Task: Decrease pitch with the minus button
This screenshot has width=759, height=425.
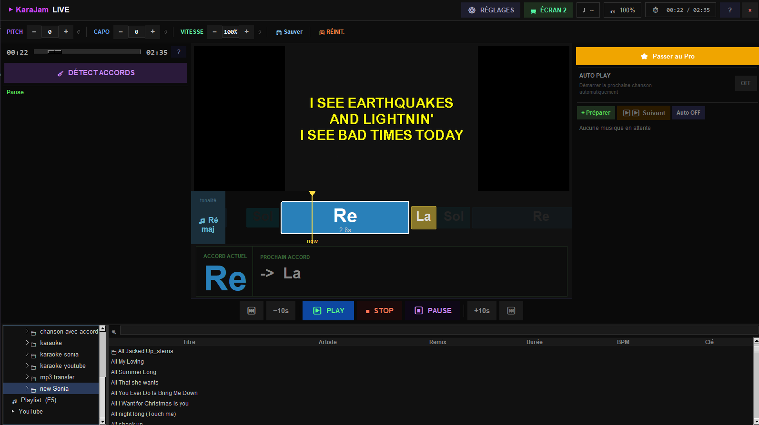Action: click(x=34, y=32)
